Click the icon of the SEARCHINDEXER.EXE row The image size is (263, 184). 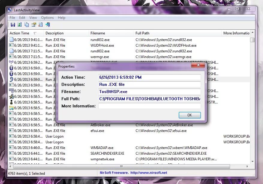(11, 153)
